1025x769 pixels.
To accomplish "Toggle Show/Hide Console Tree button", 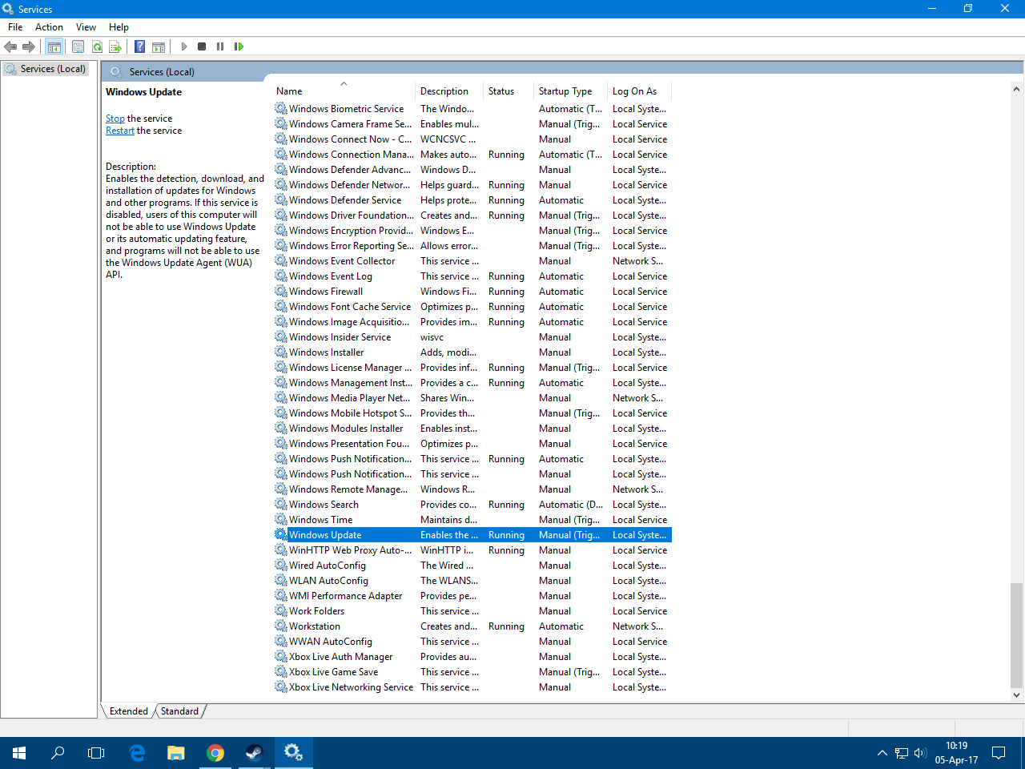I will coord(54,46).
